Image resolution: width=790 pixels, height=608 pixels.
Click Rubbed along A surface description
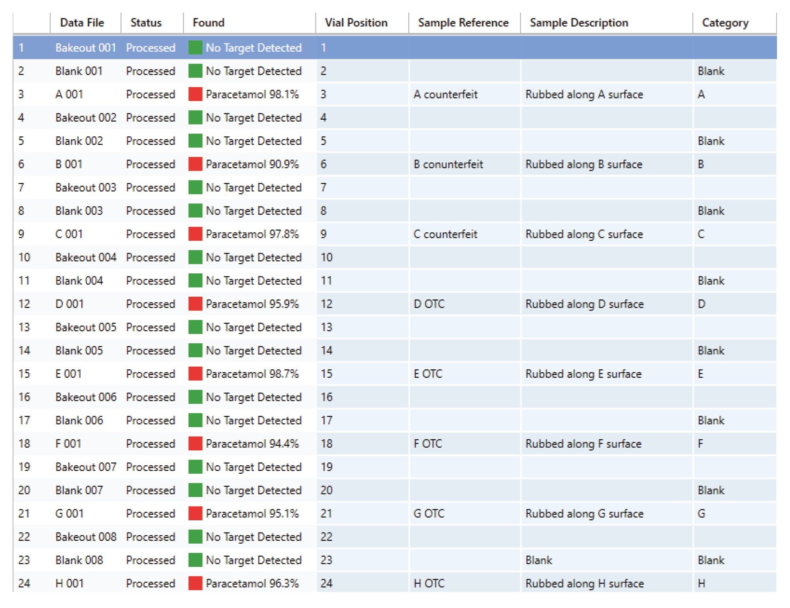(584, 94)
